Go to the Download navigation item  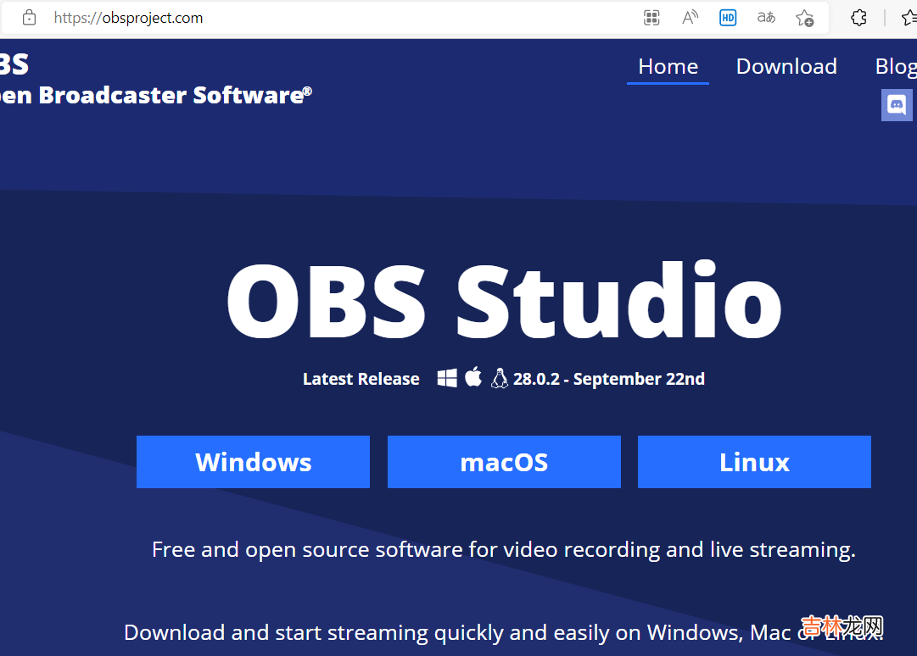click(x=786, y=66)
